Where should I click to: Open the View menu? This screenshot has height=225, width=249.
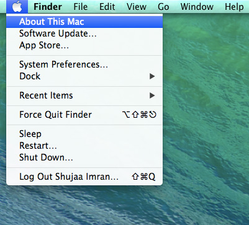[x=137, y=7]
